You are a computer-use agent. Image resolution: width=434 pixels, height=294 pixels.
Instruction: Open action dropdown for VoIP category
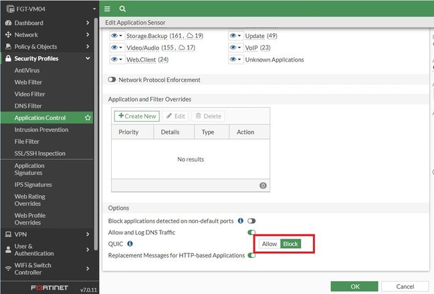[235, 47]
